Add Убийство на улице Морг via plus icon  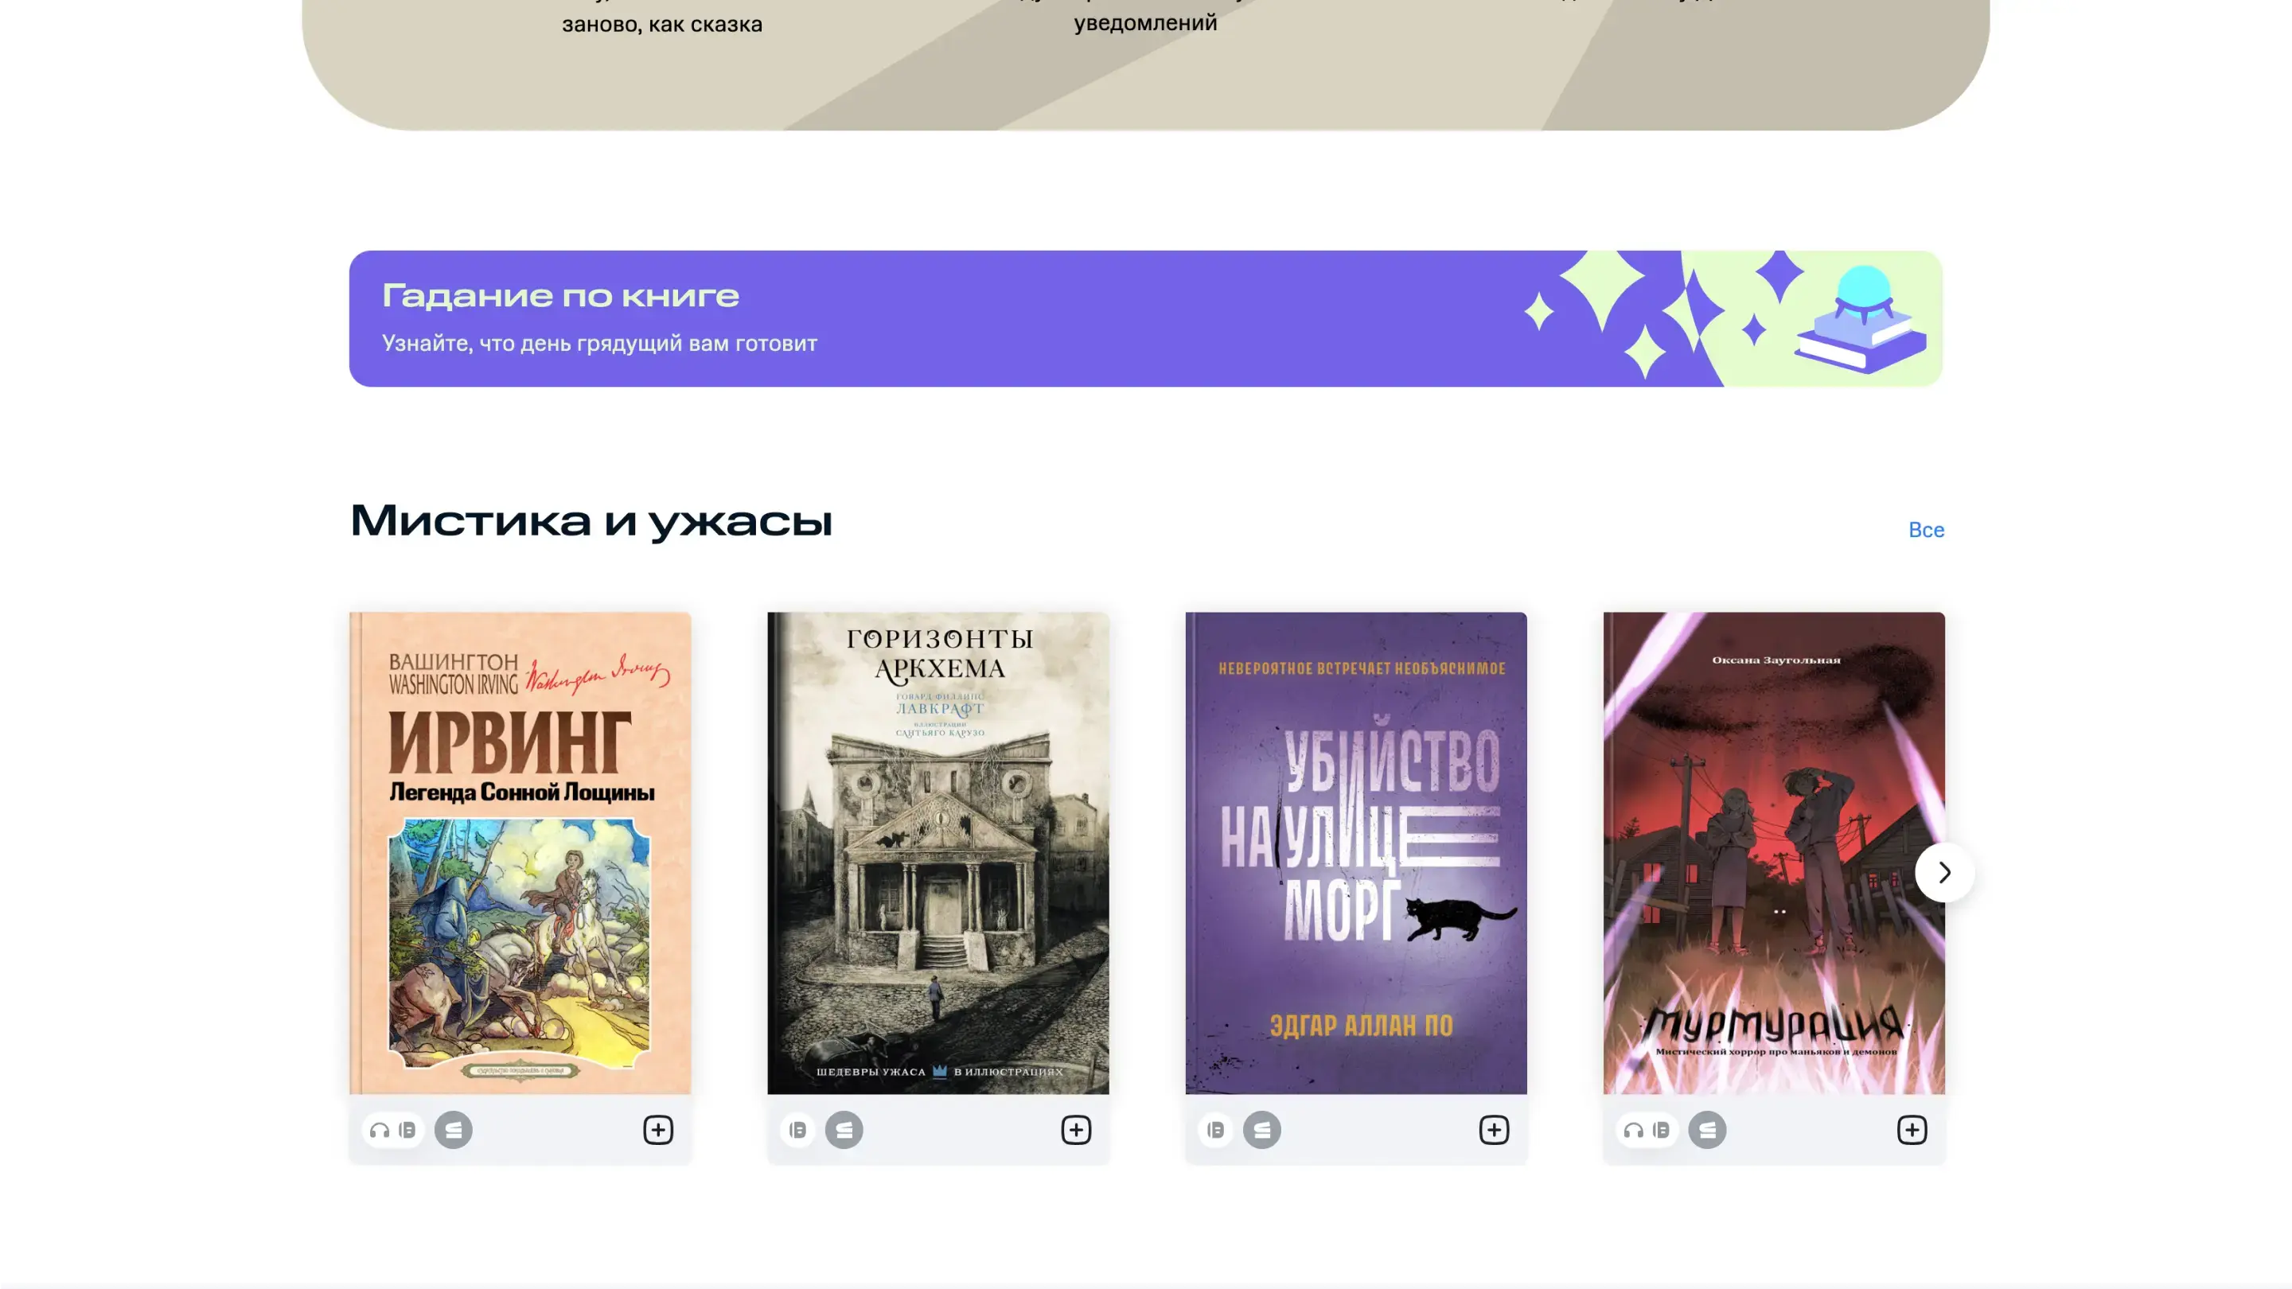(x=1494, y=1130)
